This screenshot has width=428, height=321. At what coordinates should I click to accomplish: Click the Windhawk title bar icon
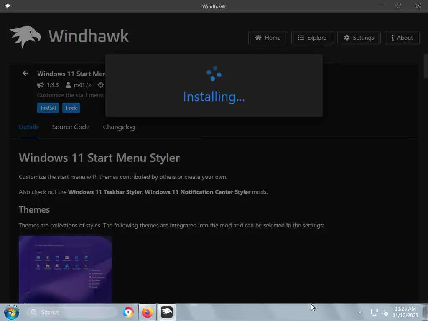coord(8,6)
